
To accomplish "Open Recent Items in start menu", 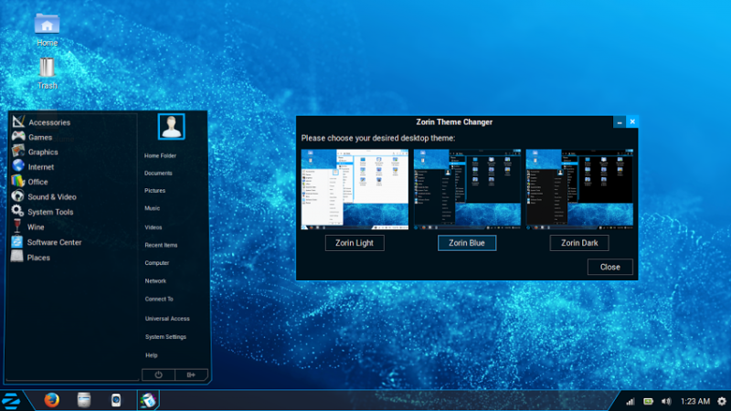I will [161, 245].
